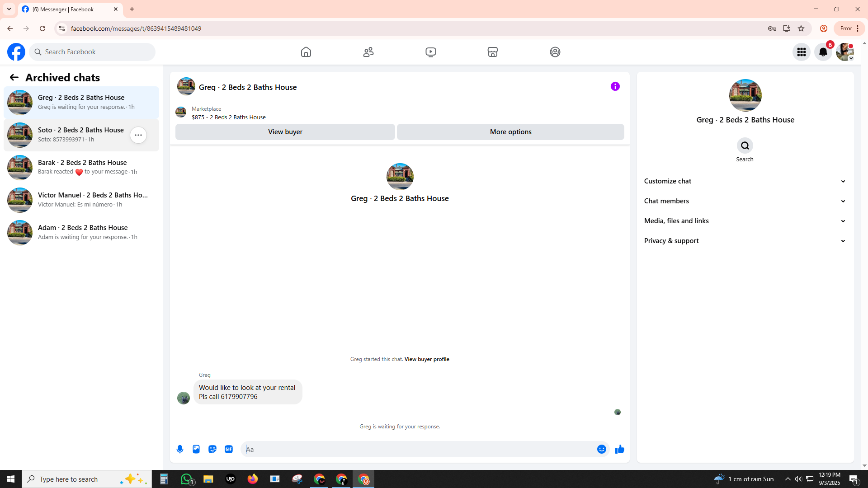The height and width of the screenshot is (488, 868).
Task: Select the Messenger Facebook browser tab
Action: pos(70,9)
